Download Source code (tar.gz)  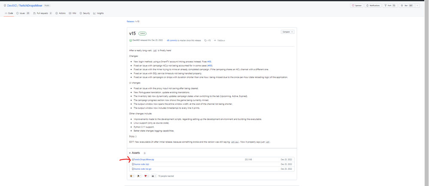tap(142, 169)
